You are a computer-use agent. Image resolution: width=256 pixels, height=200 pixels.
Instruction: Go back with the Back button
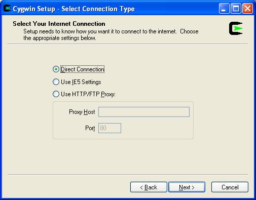point(149,187)
